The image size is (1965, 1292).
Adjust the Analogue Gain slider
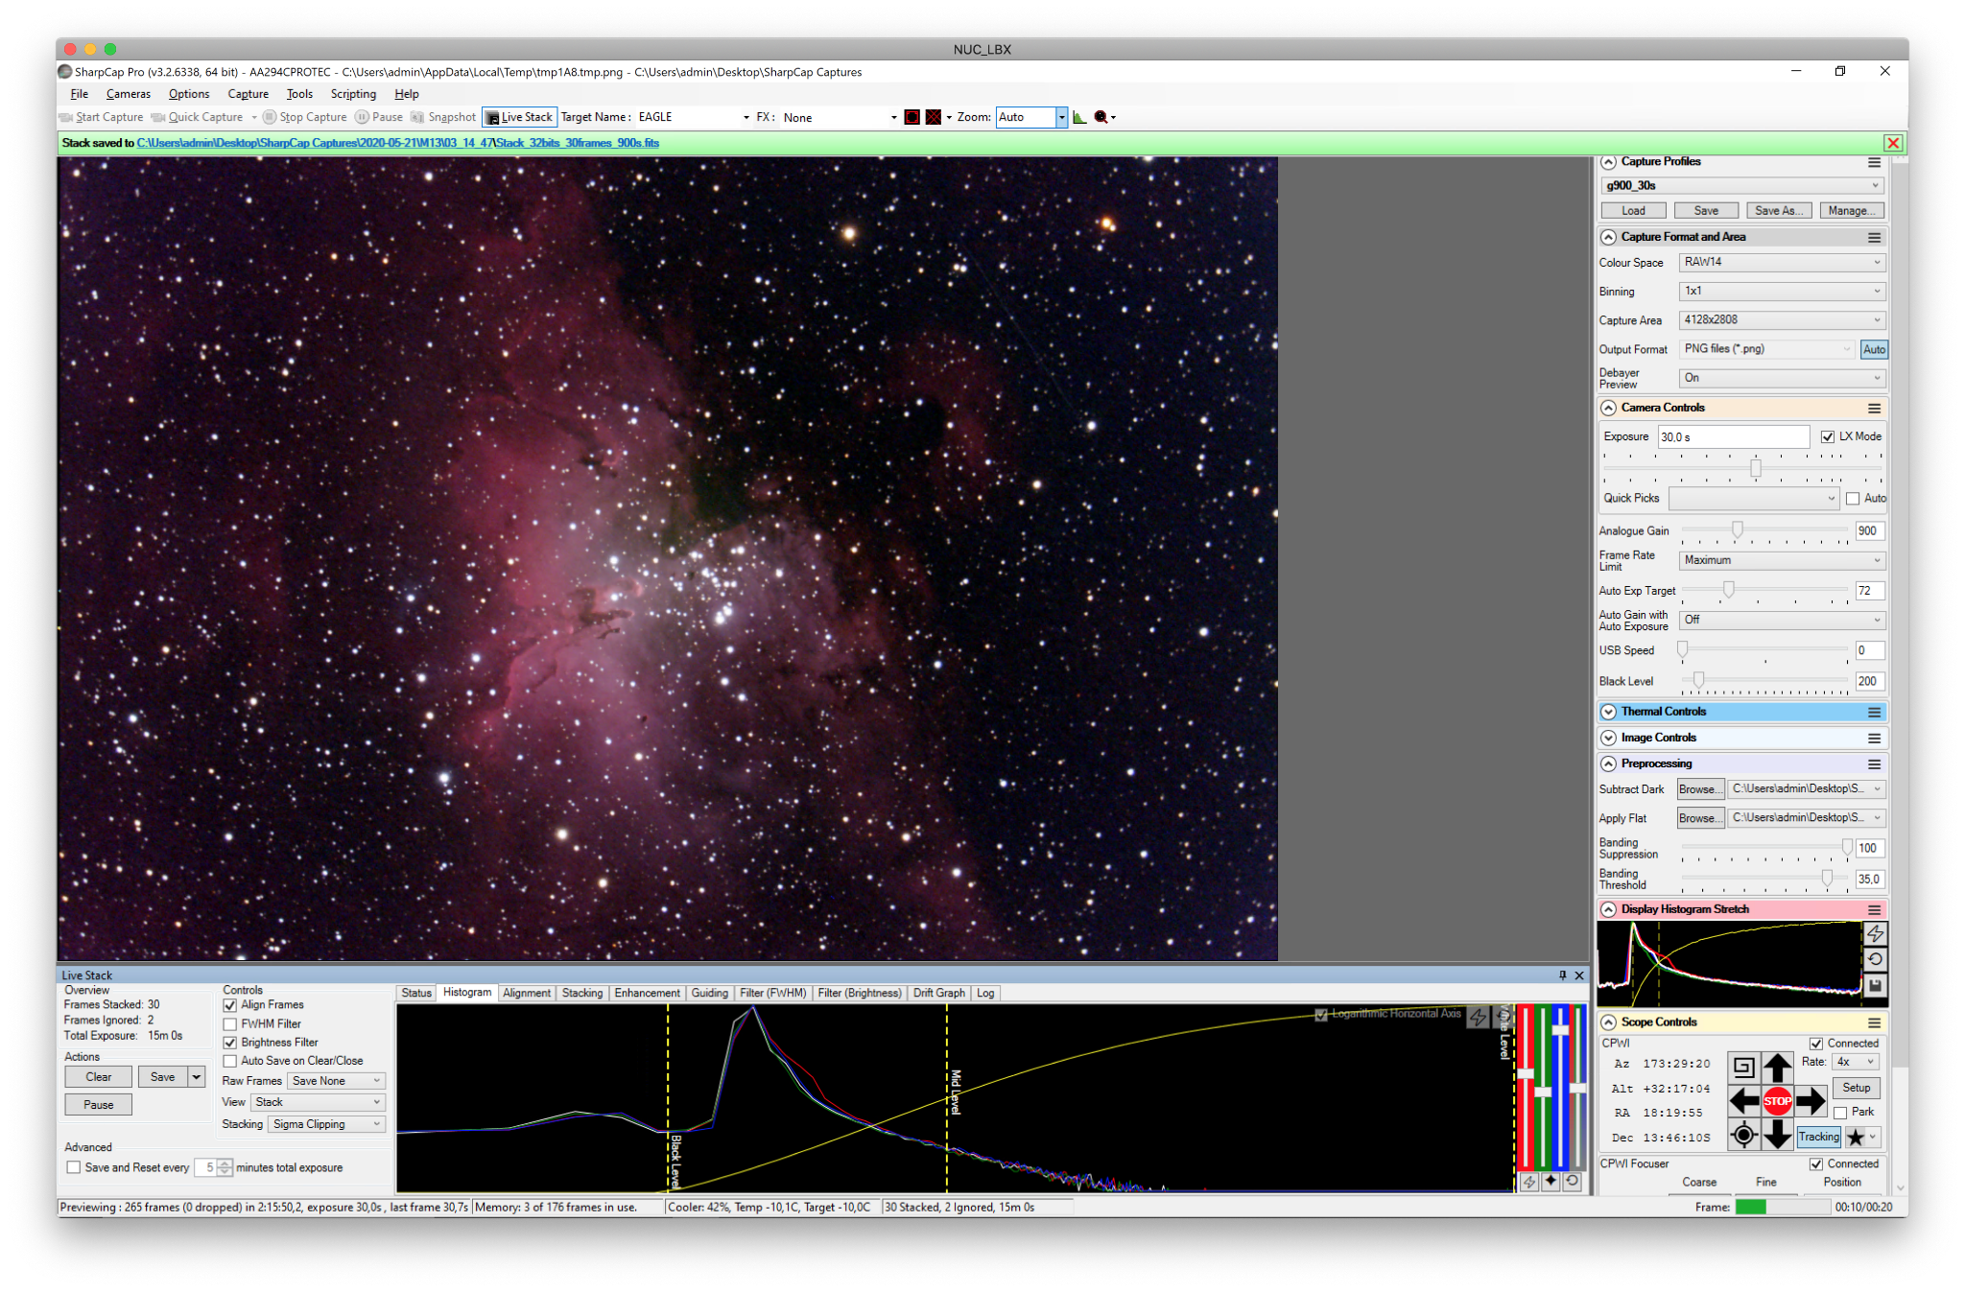click(1737, 530)
